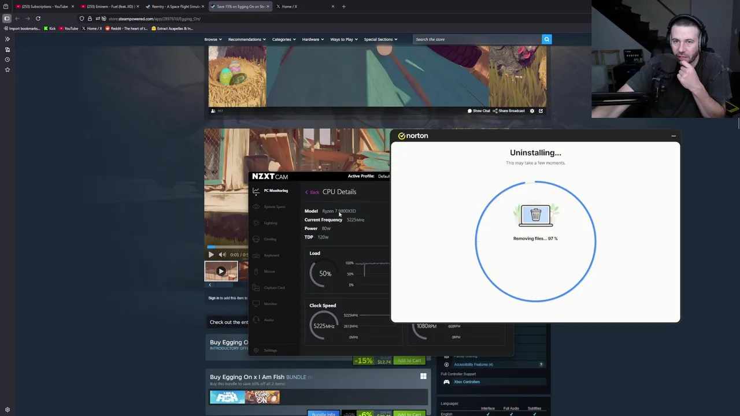
Task: Click the Steam store search magnifier button
Action: click(546, 39)
